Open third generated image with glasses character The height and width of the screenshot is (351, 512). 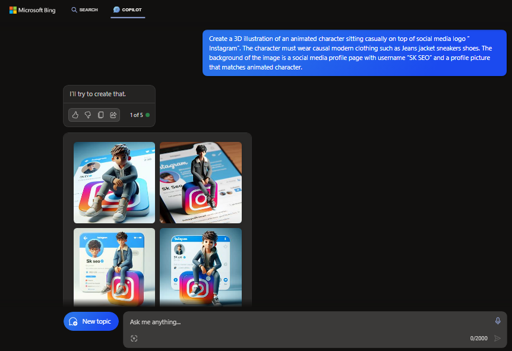[114, 267]
